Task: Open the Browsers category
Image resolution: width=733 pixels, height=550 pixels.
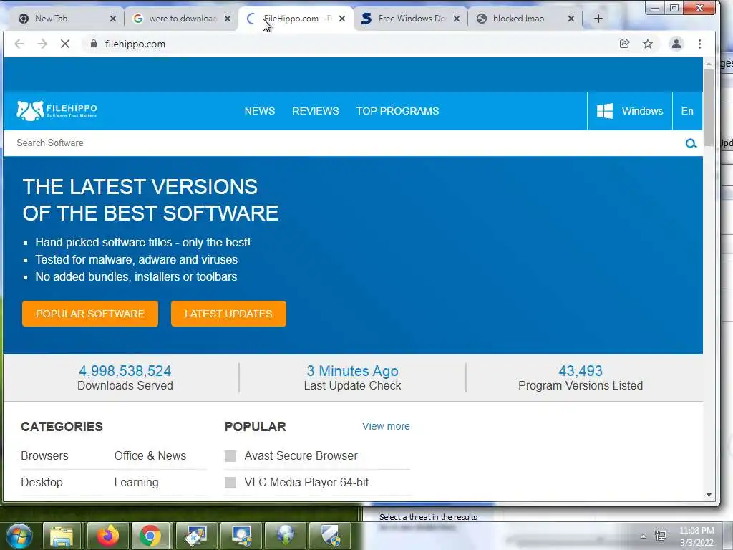Action: (x=44, y=456)
